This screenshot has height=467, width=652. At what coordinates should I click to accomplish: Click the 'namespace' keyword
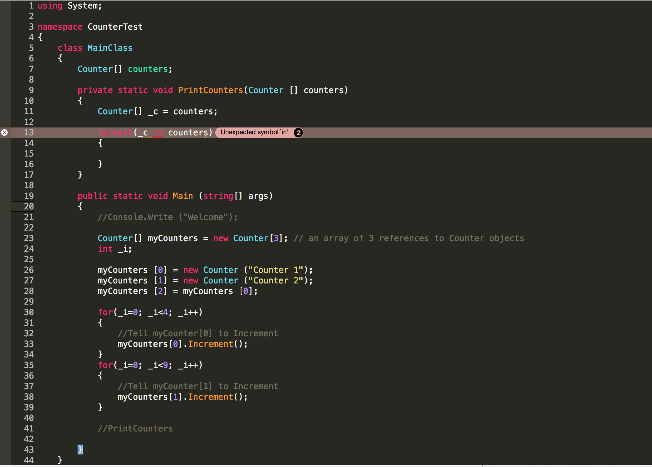pyautogui.click(x=60, y=27)
